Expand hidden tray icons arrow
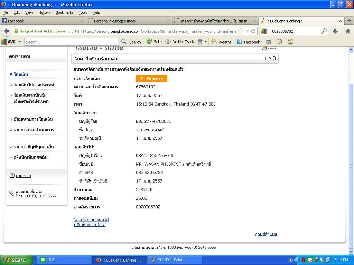The image size is (354, 265). [x=297, y=260]
